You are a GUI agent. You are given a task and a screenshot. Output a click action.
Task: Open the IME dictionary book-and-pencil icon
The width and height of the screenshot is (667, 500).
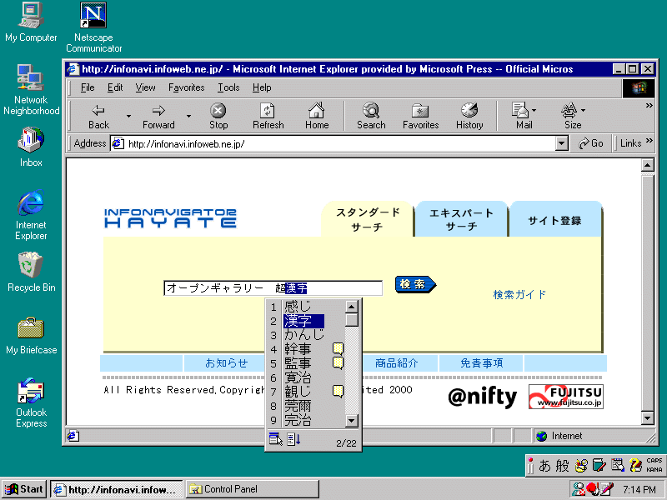[x=599, y=466]
